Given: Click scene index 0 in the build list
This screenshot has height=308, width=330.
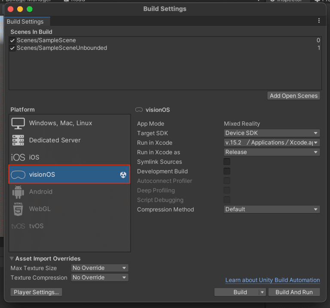Looking at the screenshot, I should click(318, 40).
